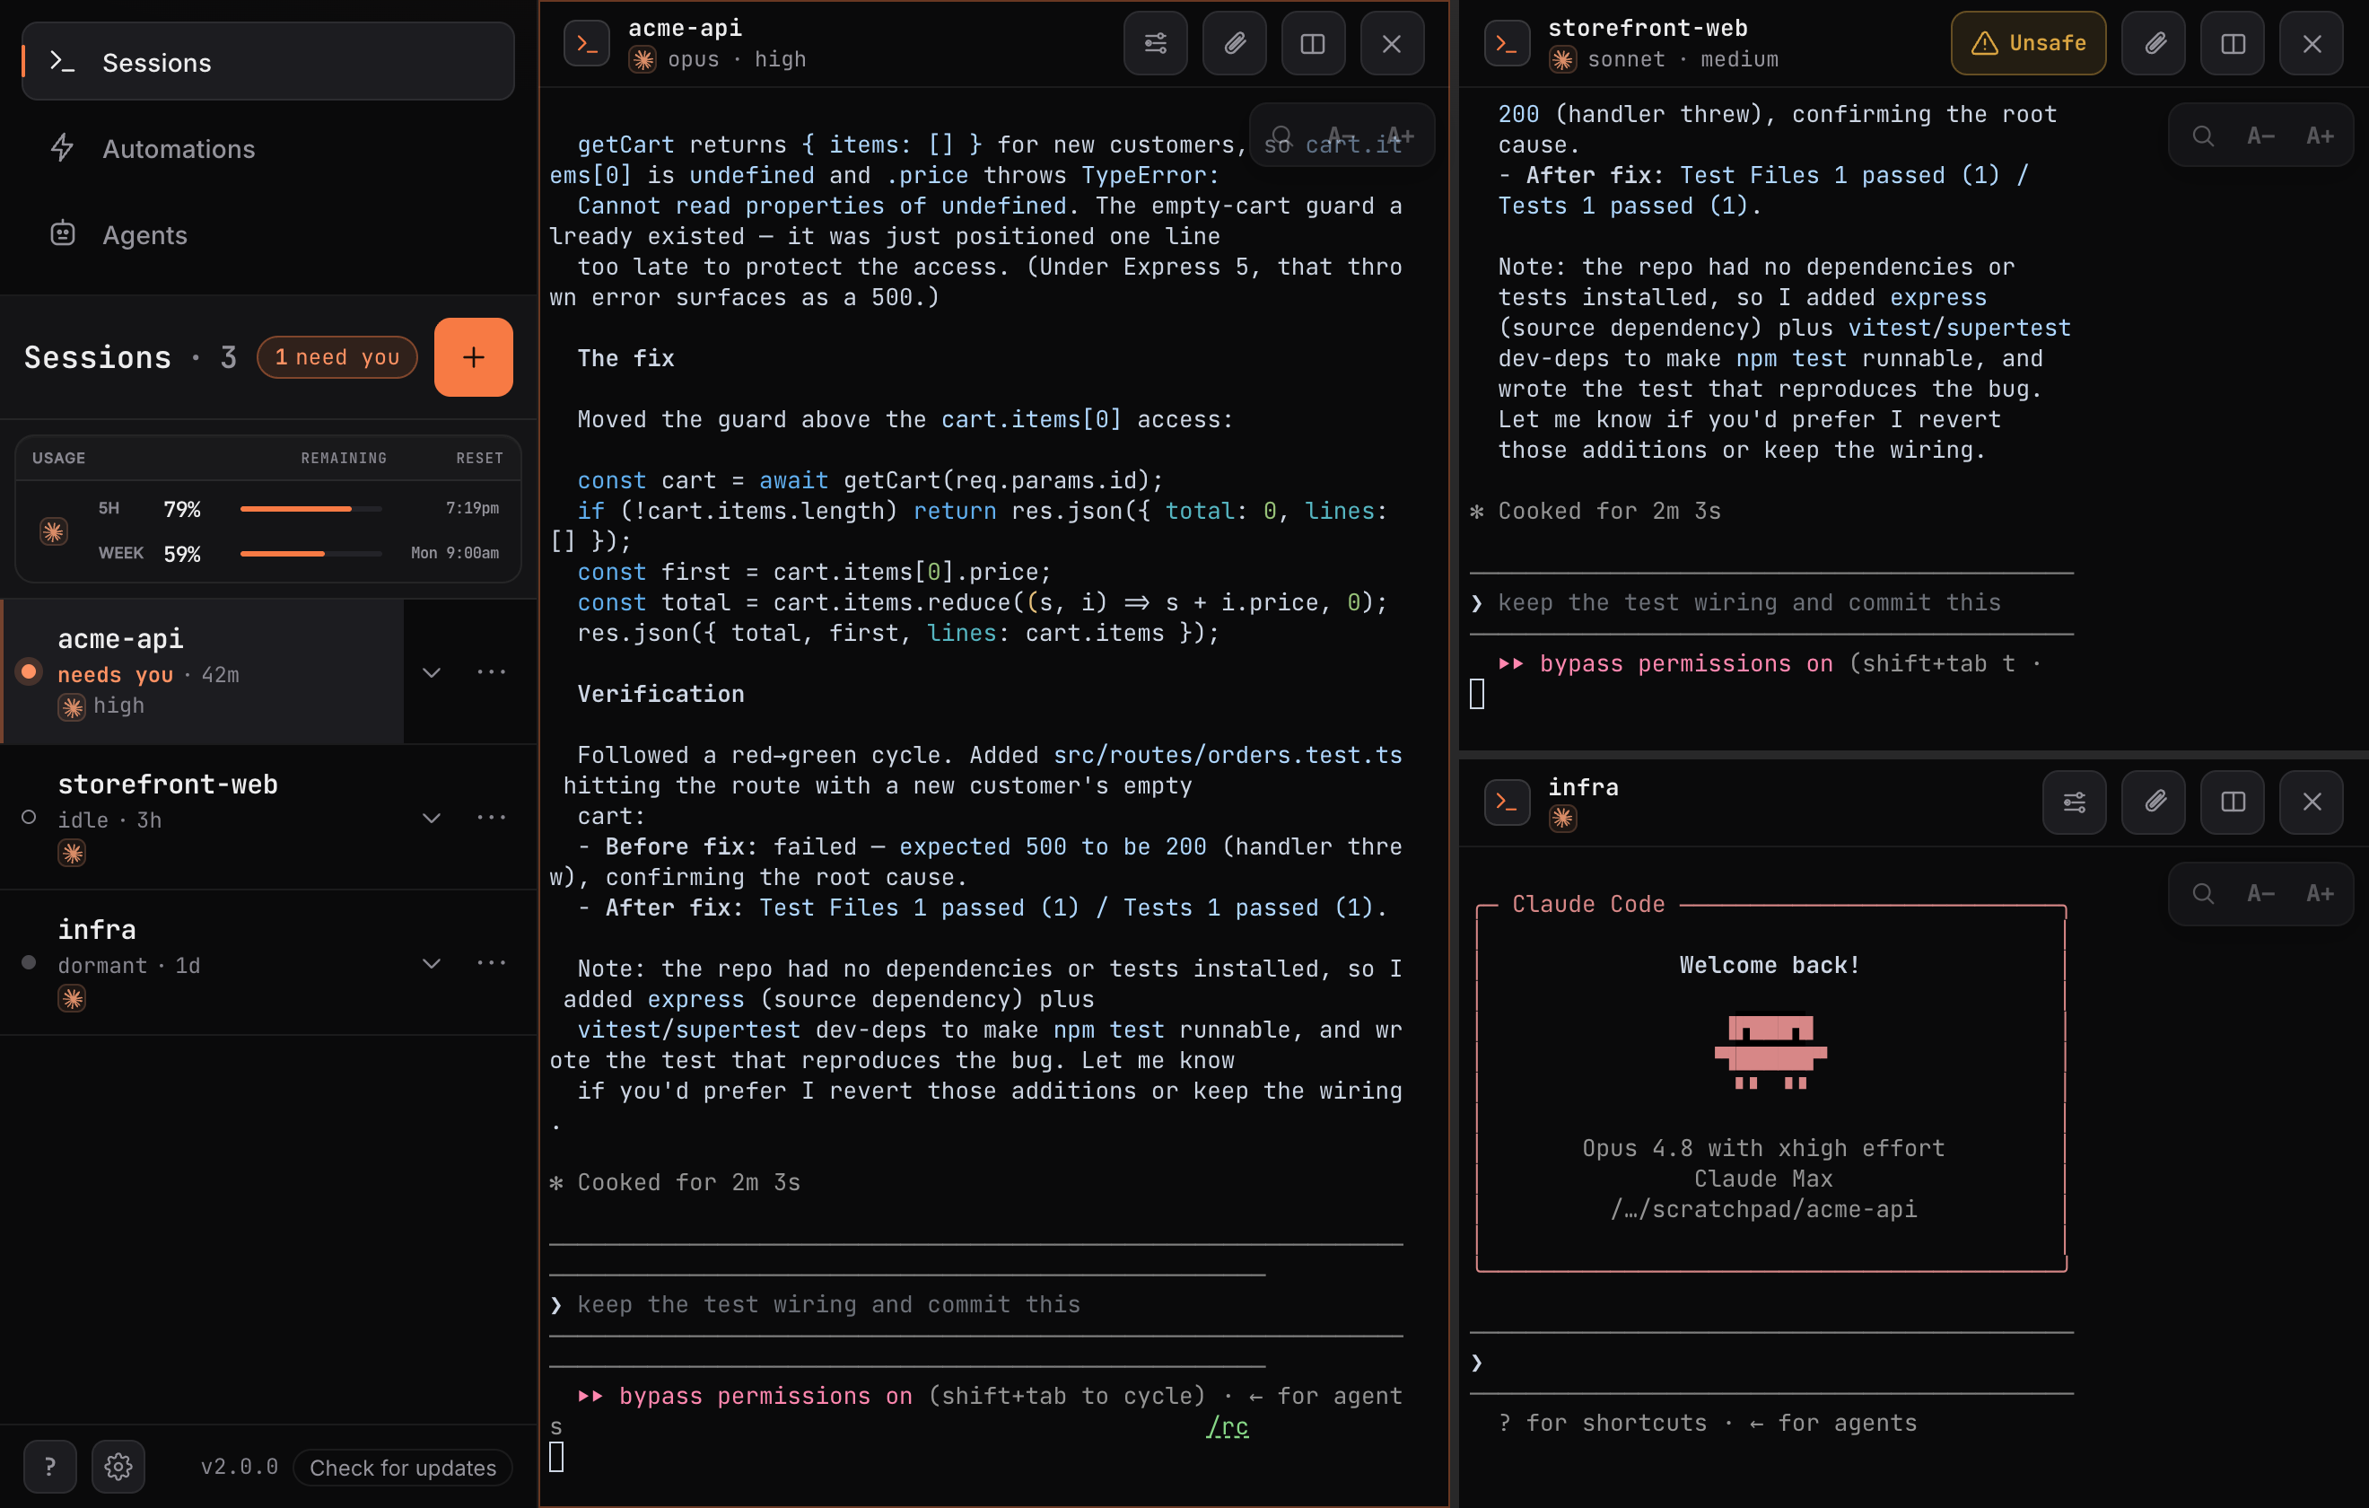Click the 5H usage progress bar
The height and width of the screenshot is (1508, 2369).
310,509
